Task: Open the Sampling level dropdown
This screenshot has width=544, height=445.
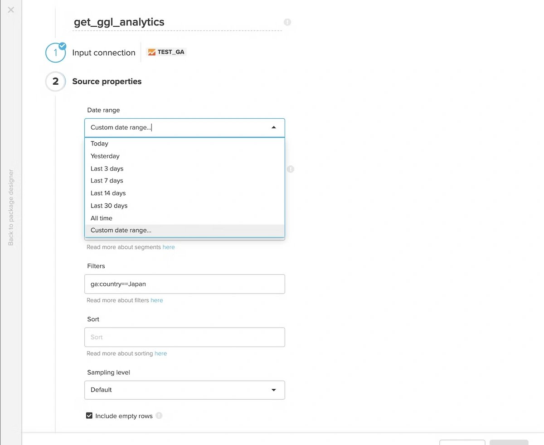Action: coord(185,390)
